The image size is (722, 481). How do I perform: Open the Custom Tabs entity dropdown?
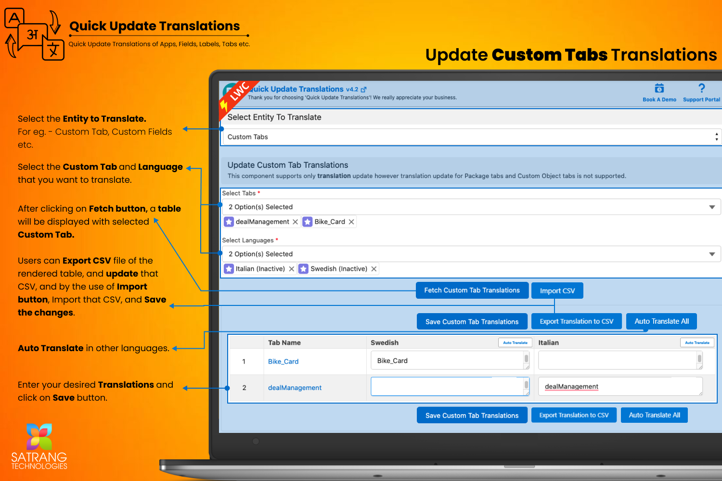(472, 137)
